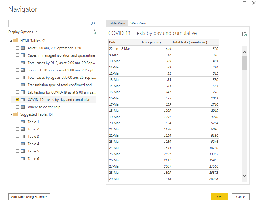Click the table icon for Lab testing entry
The width and height of the screenshot is (258, 205).
(x=23, y=92)
